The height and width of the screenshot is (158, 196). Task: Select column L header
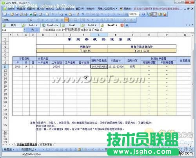(x=99, y=35)
